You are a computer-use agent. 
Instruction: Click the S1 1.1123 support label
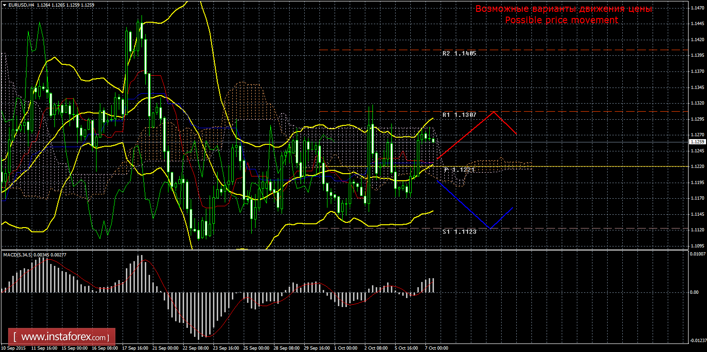[459, 232]
